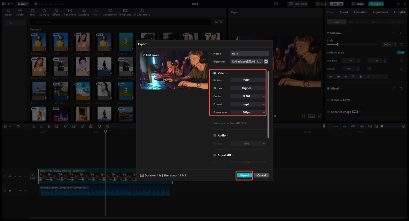The height and width of the screenshot is (221, 409).
Task: Click the Edit cover button
Action: pos(150,55)
